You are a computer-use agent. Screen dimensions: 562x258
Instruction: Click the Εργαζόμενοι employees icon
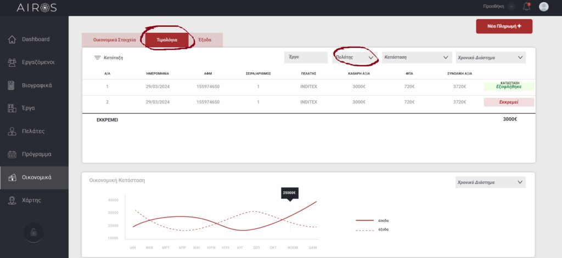coord(12,62)
